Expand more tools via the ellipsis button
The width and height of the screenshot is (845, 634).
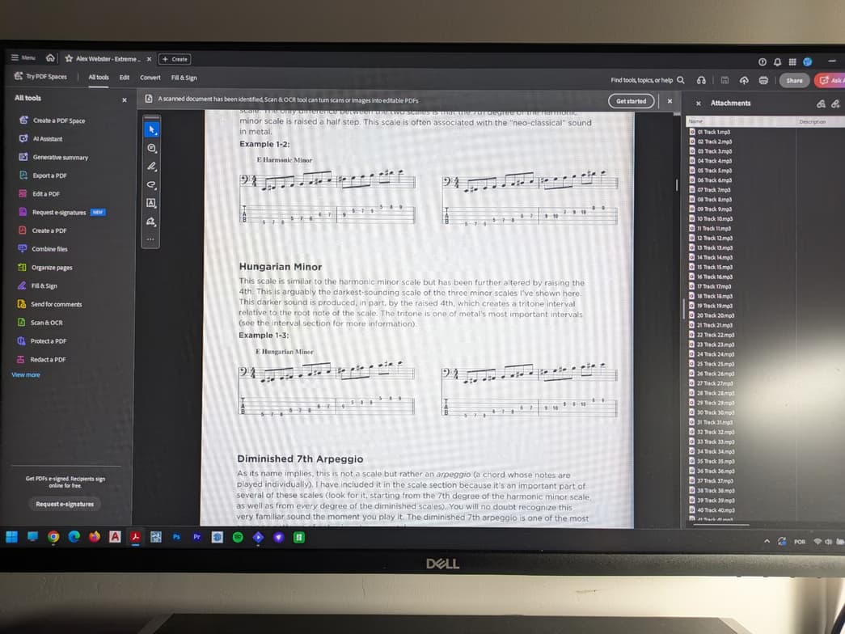[151, 239]
